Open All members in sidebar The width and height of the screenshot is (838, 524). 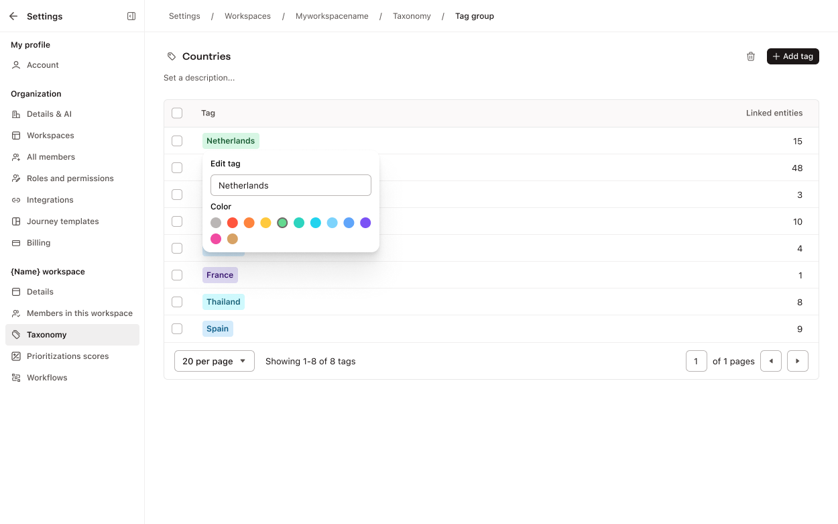coord(72,157)
